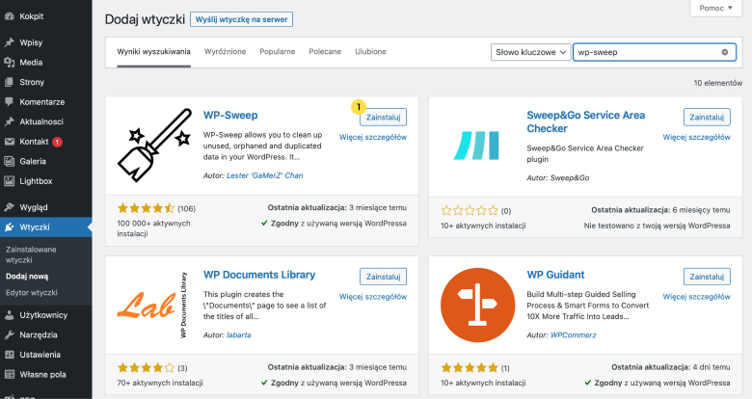
Task: Click the Komentarze speech bubble icon
Action: coord(9,101)
